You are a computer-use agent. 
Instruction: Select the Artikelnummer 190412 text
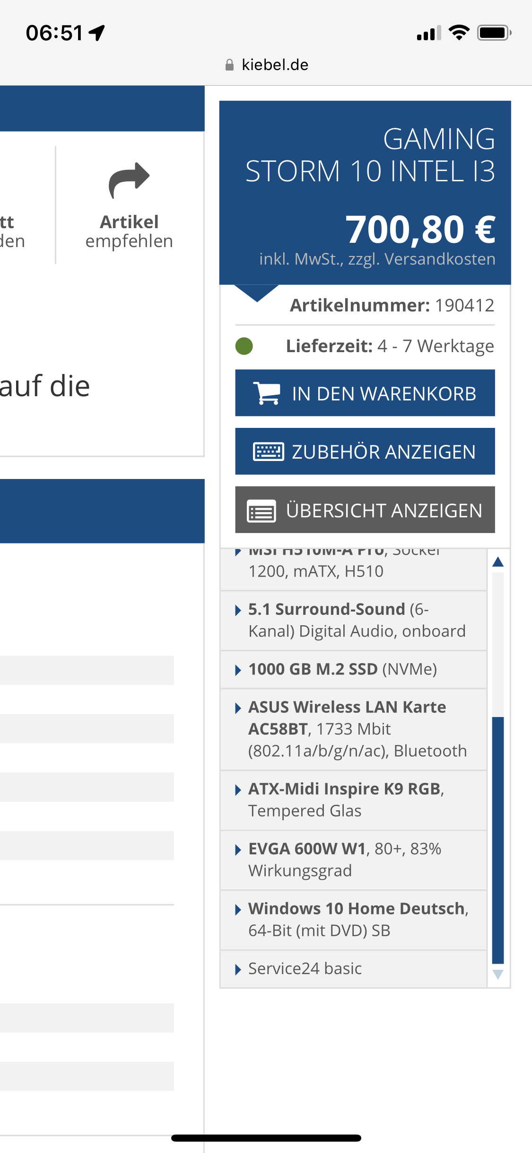[x=392, y=305]
